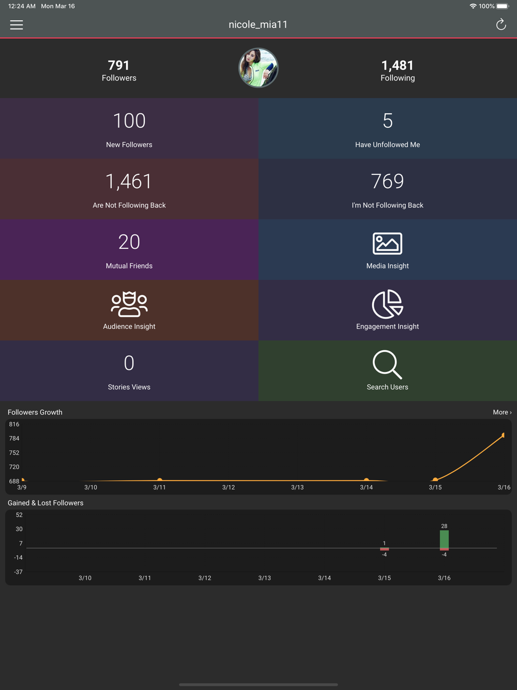Tap the Search Users magnifier icon
The height and width of the screenshot is (690, 517).
click(387, 364)
